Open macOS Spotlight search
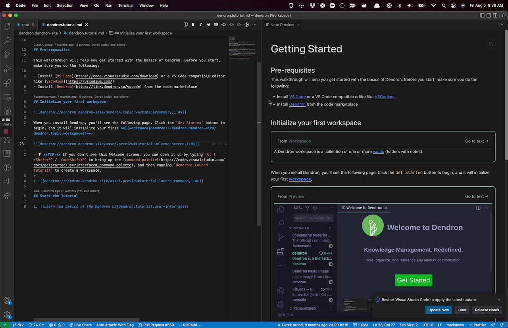Image resolution: width=508 pixels, height=328 pixels. click(x=444, y=6)
